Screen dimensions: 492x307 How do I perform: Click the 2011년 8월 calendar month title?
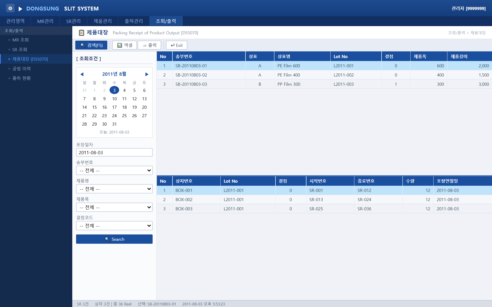pyautogui.click(x=114, y=74)
